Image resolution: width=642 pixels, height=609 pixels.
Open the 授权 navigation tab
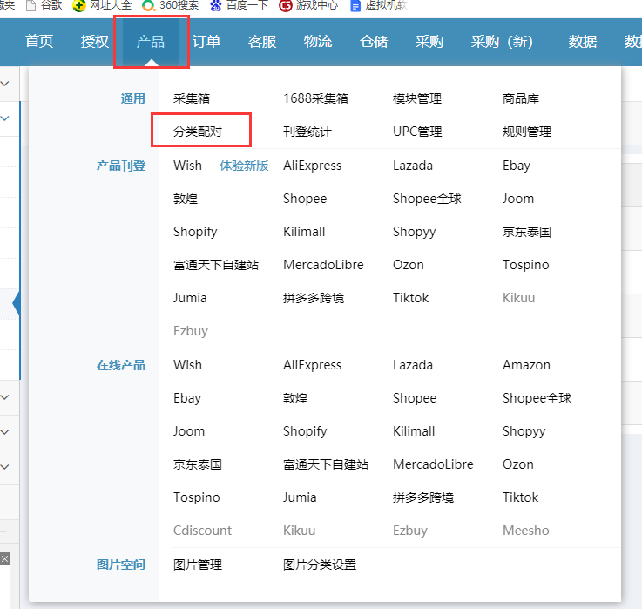pos(95,41)
